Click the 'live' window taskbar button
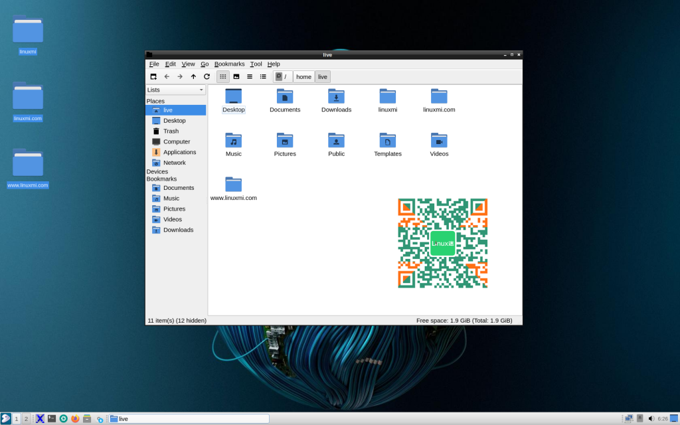Screen dimensions: 680x425 click(x=189, y=419)
